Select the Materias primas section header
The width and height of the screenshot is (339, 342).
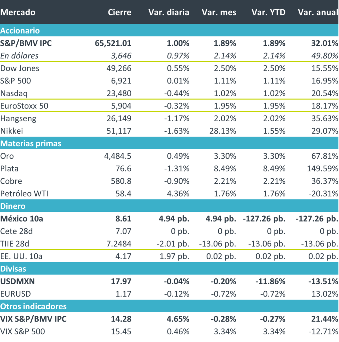(x=31, y=143)
